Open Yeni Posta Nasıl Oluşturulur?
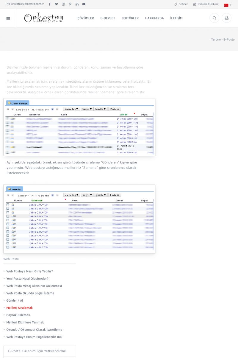Screen dimensions: 238x358 point(27,279)
